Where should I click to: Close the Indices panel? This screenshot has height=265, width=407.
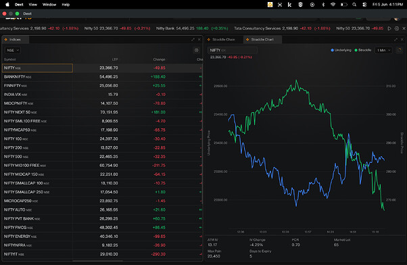199,39
